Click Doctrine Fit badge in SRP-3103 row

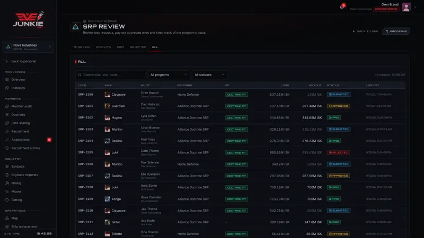click(236, 130)
